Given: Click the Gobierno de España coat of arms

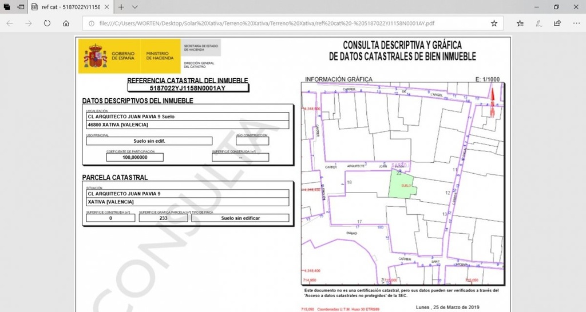Looking at the screenshot, I should click(96, 56).
